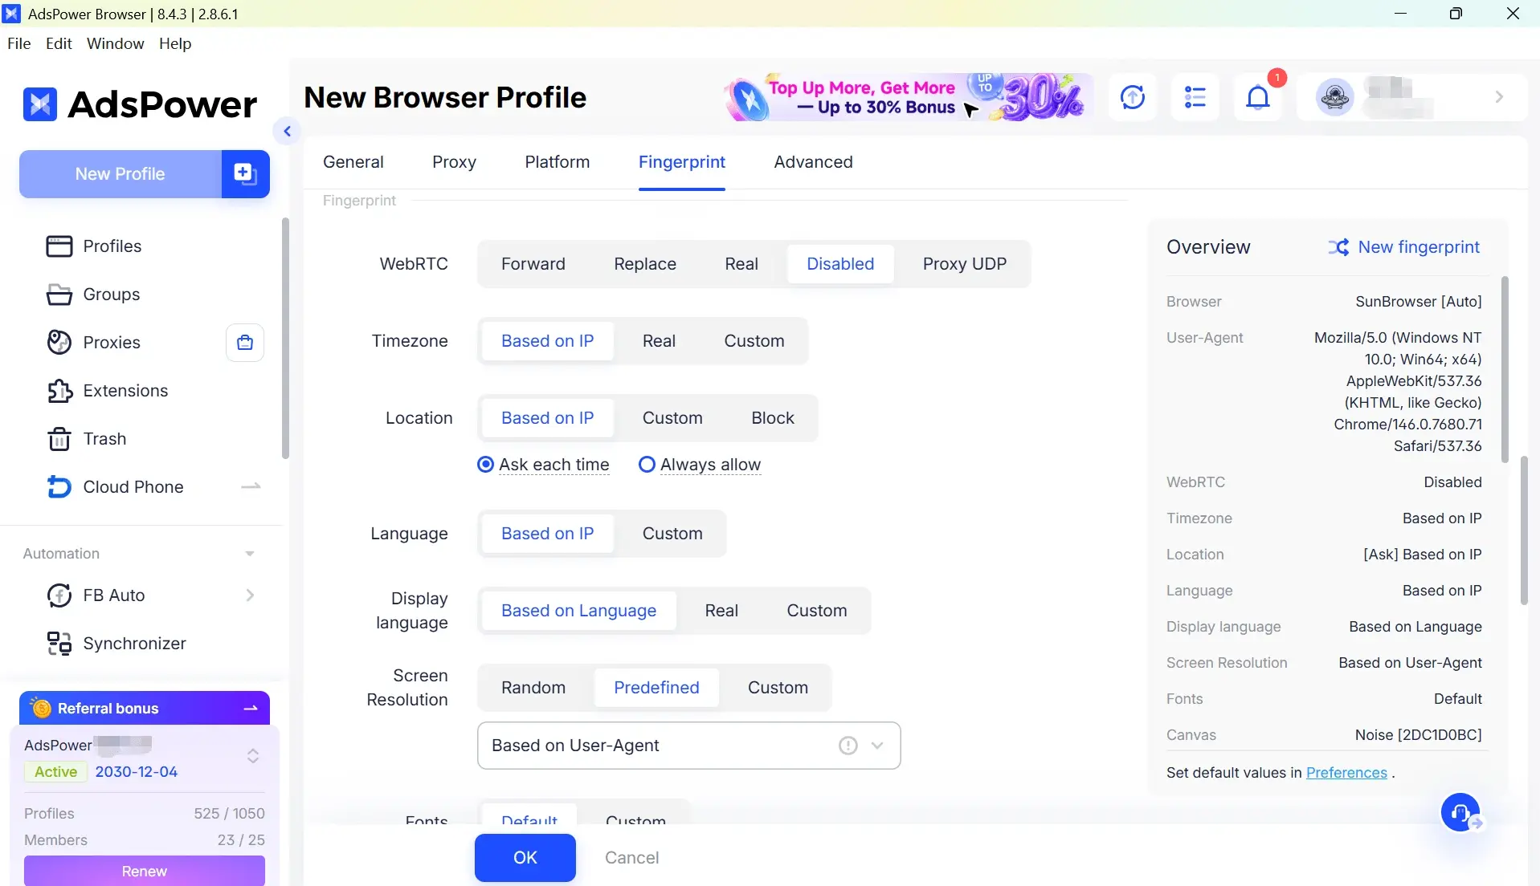This screenshot has height=886, width=1540.
Task: Click New fingerprint link
Action: click(1419, 247)
